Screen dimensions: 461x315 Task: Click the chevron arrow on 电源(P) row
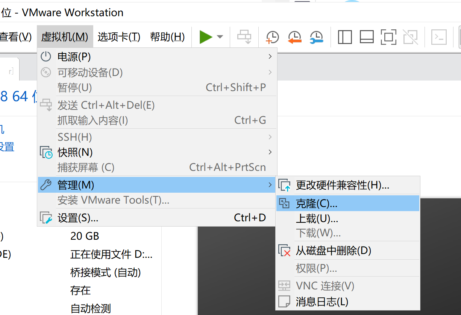pyautogui.click(x=270, y=57)
